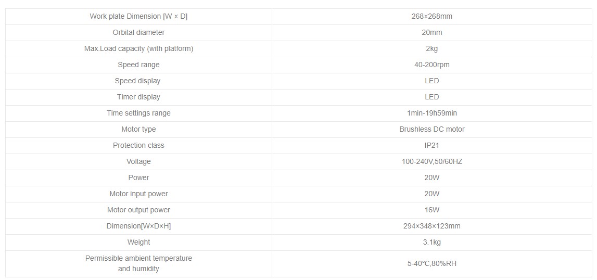The width and height of the screenshot is (597, 280).
Task: Select the 40-200rpm value
Action: click(431, 65)
